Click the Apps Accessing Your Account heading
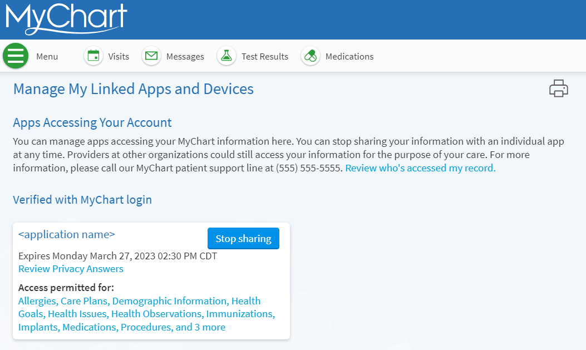This screenshot has height=350, width=586. coord(92,122)
